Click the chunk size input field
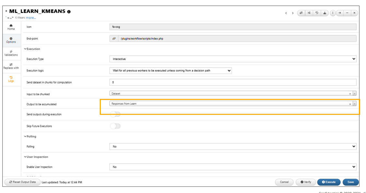 click(233, 82)
